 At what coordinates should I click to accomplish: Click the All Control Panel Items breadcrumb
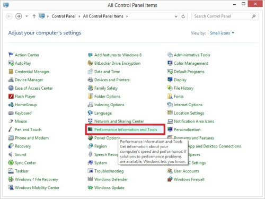[103, 16]
